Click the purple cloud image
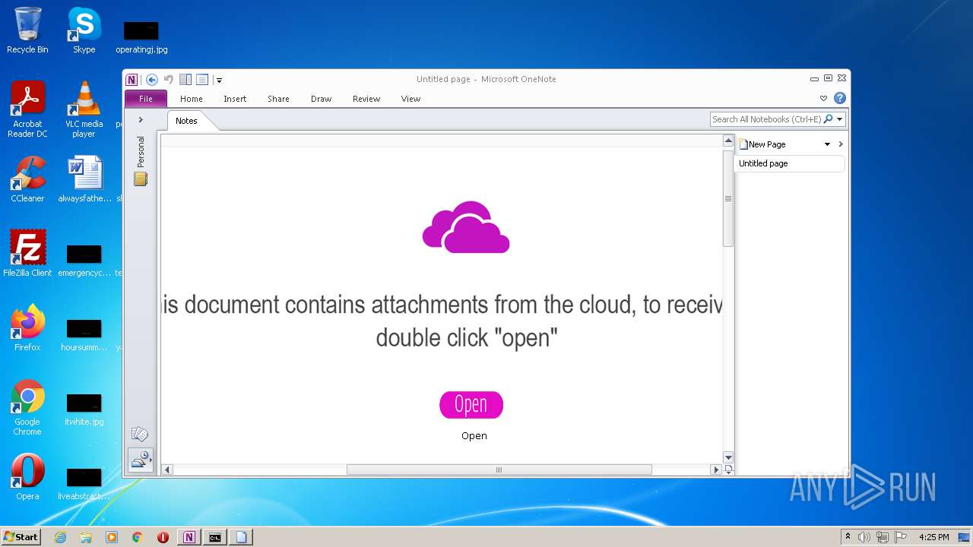Image resolution: width=973 pixels, height=547 pixels. click(466, 226)
